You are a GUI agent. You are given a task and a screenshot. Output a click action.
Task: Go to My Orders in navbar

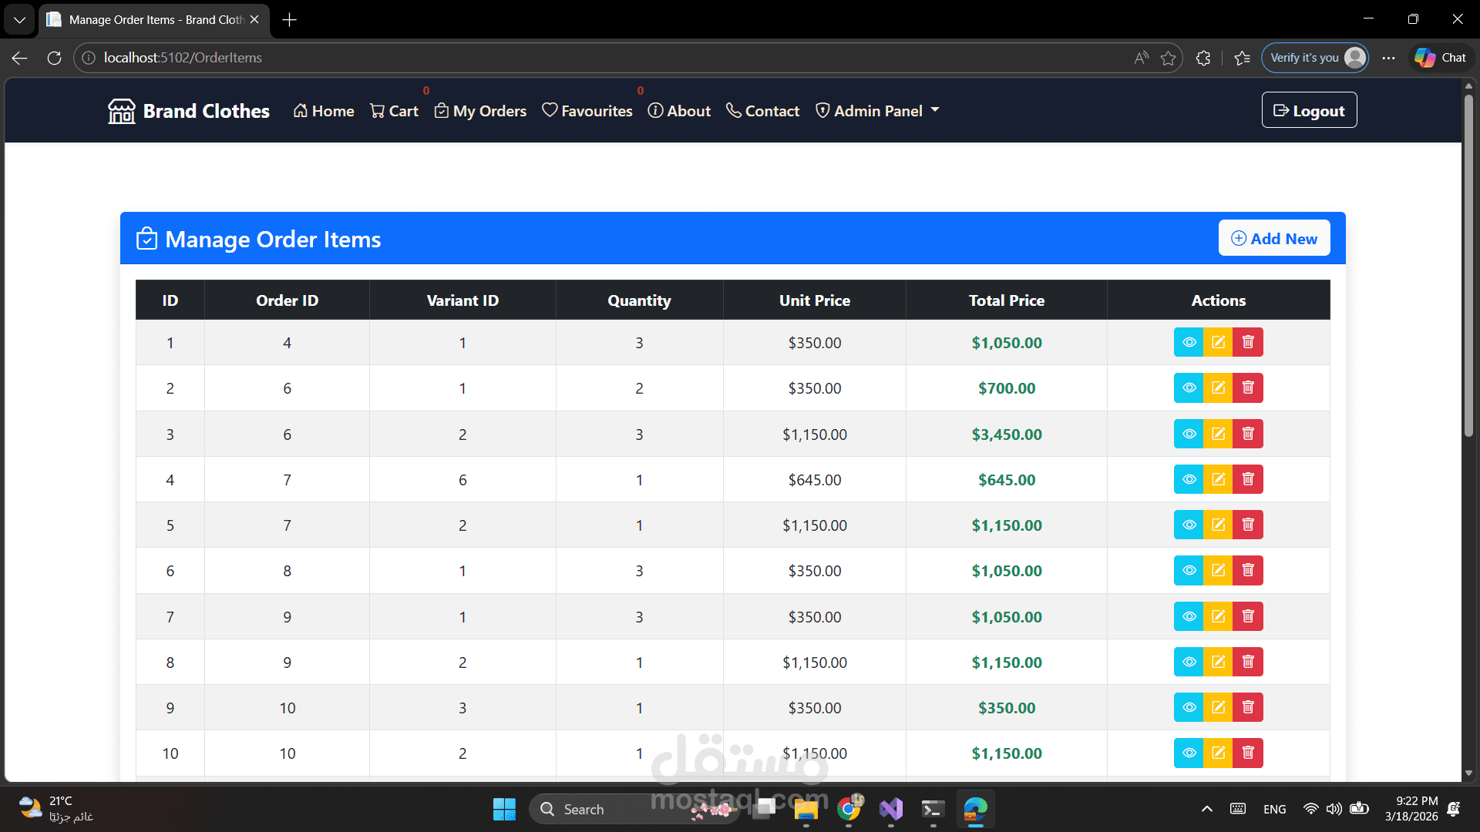480,111
